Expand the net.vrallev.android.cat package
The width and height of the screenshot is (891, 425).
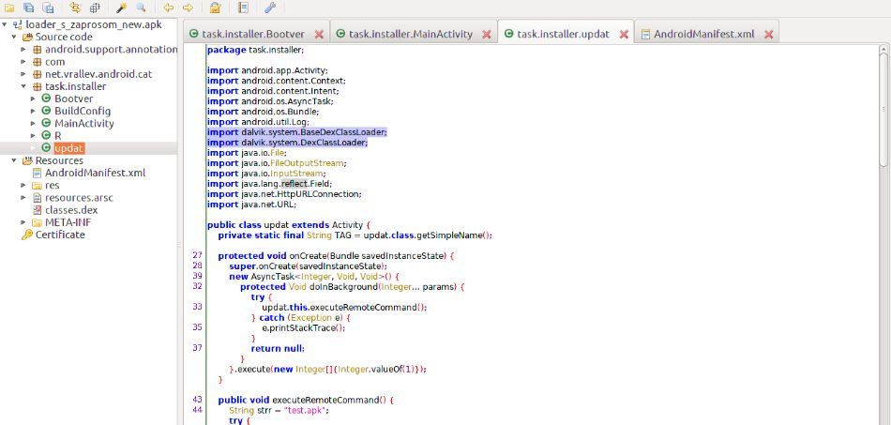coord(23,74)
